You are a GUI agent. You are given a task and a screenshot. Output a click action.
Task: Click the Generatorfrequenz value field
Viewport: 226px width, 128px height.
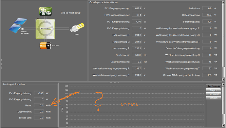pyautogui.click(x=137, y=62)
